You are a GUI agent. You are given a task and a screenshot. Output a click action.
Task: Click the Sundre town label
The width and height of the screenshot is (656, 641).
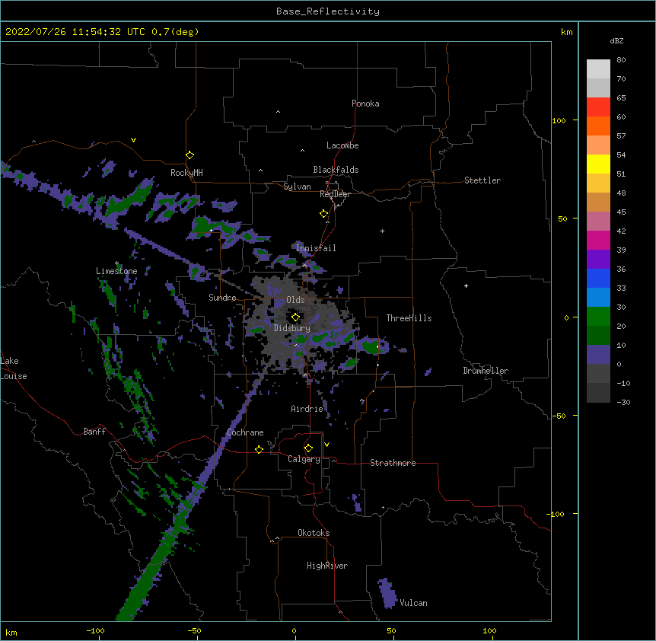(x=222, y=298)
